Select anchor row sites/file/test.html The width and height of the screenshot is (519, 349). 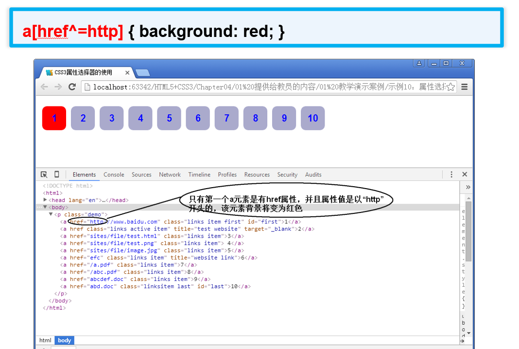pyautogui.click(x=152, y=236)
